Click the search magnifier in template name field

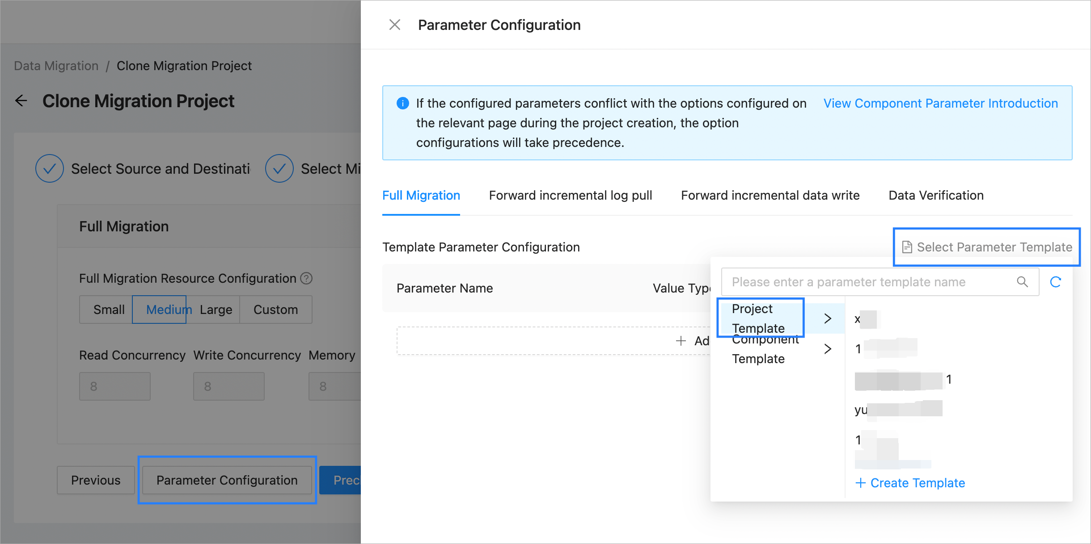pyautogui.click(x=1022, y=282)
